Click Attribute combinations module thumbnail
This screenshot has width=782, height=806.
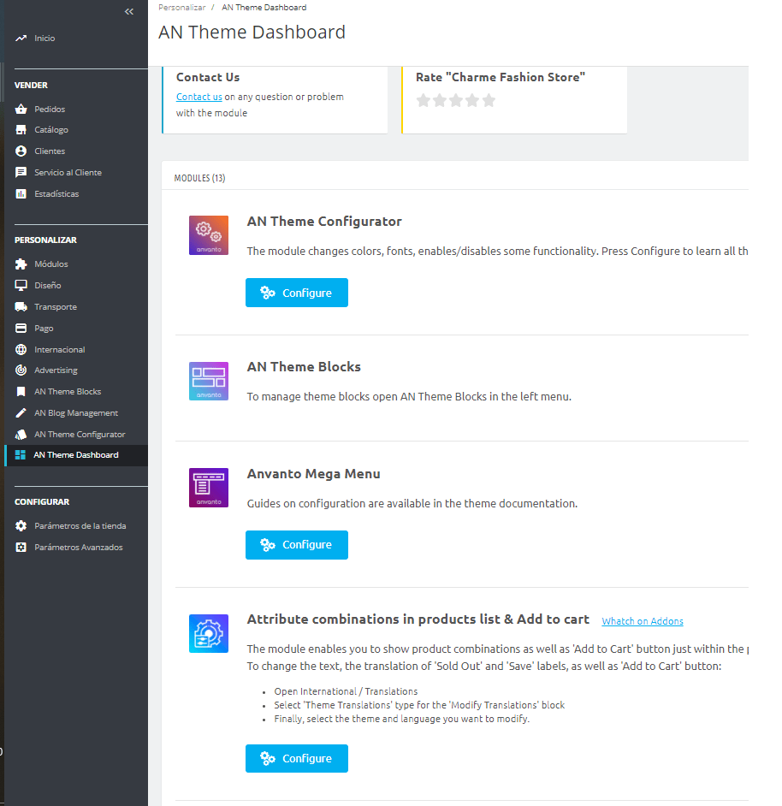(209, 634)
